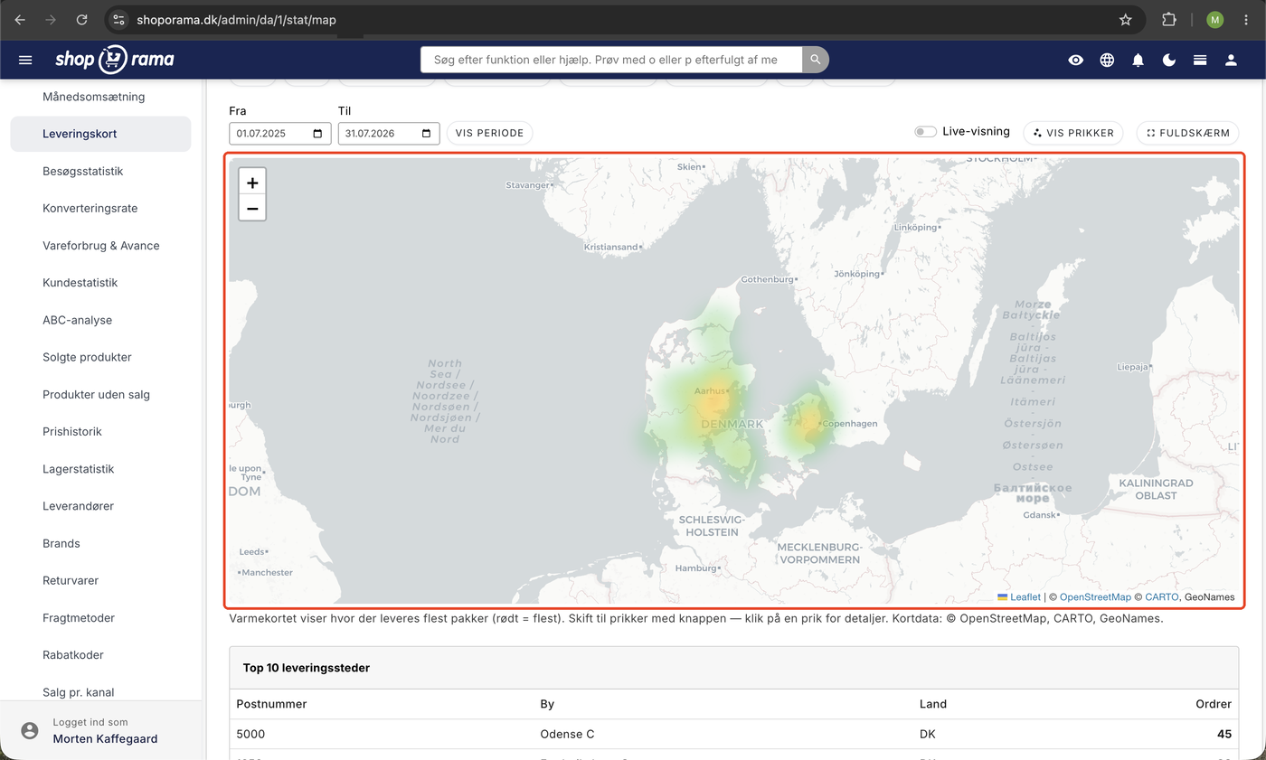Open the OpenStreetMap attribution link
The width and height of the screenshot is (1266, 760).
point(1095,596)
